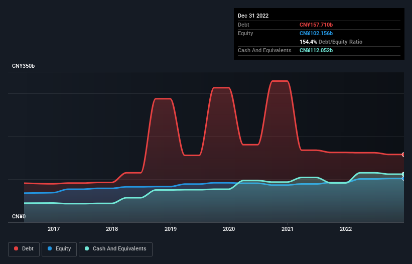This screenshot has width=412, height=264.
Task: Click the Debt label in tooltip
Action: (x=243, y=25)
